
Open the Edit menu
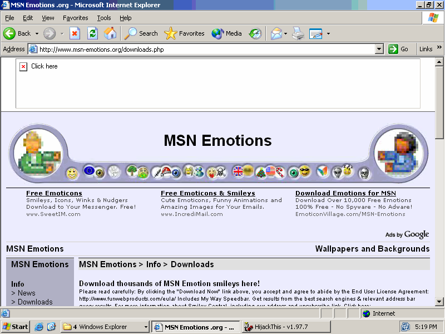[28, 18]
